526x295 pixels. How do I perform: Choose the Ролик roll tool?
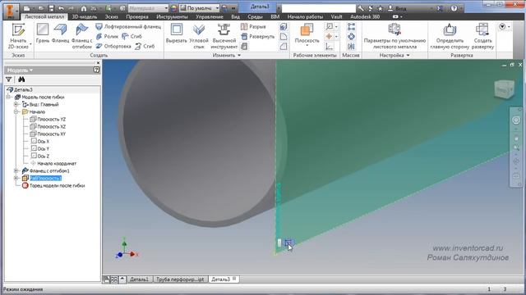pyautogui.click(x=107, y=36)
